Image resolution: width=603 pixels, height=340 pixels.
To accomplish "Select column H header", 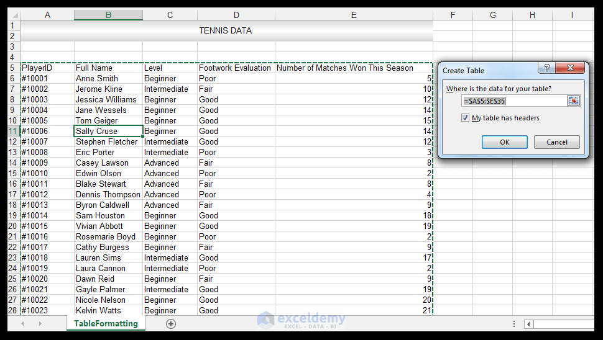I will click(x=532, y=15).
